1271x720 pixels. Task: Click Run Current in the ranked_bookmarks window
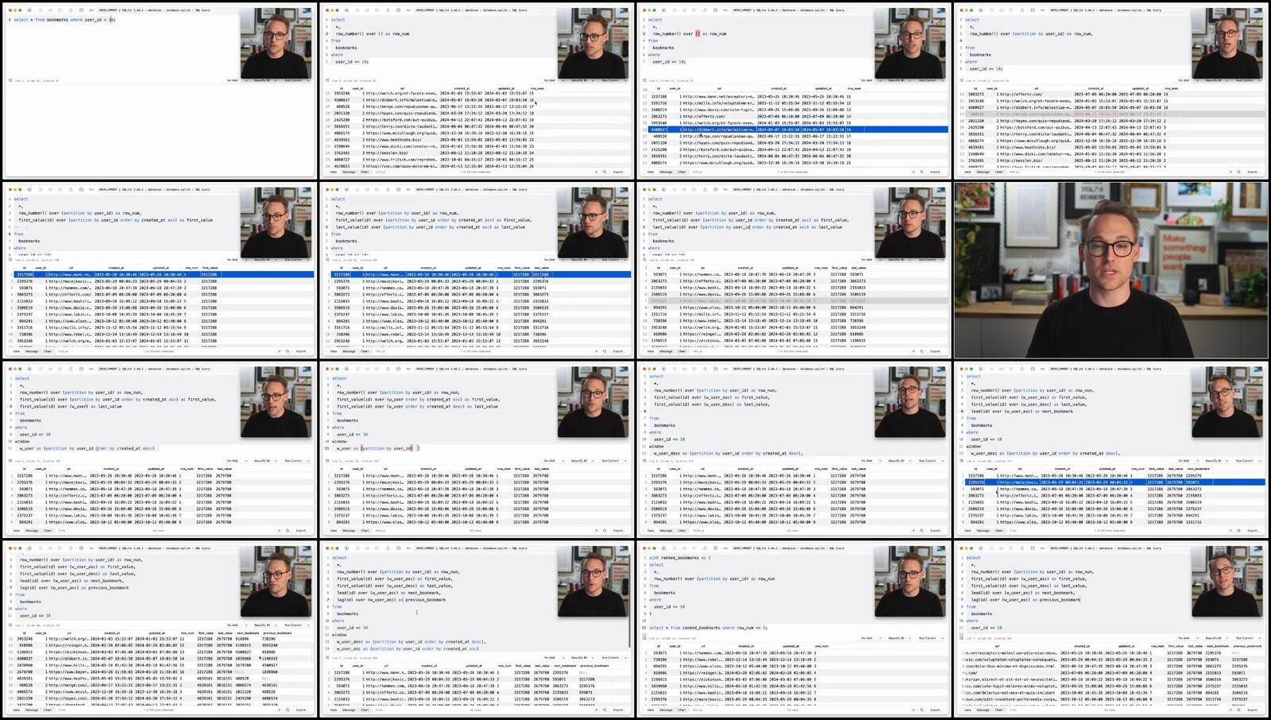[928, 638]
